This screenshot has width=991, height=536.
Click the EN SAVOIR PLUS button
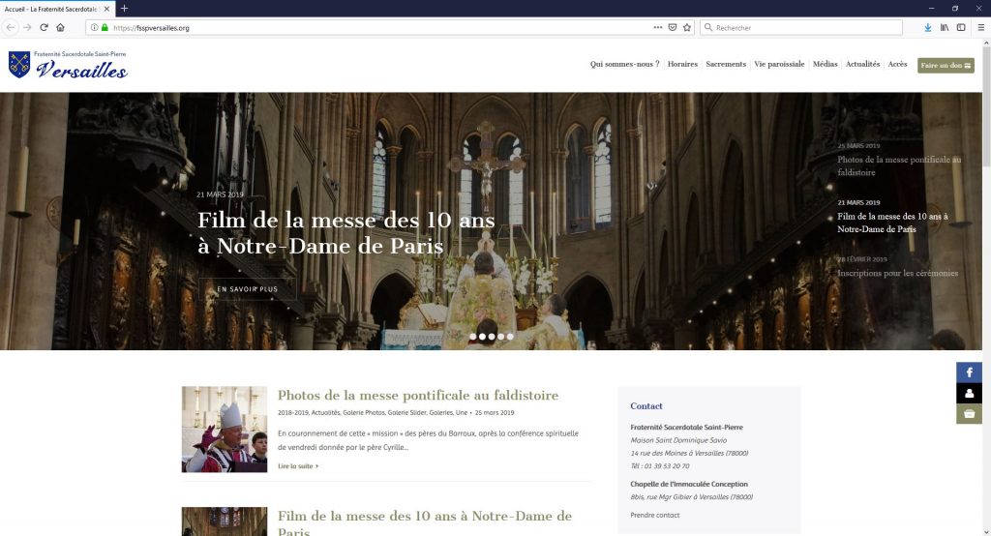point(247,289)
